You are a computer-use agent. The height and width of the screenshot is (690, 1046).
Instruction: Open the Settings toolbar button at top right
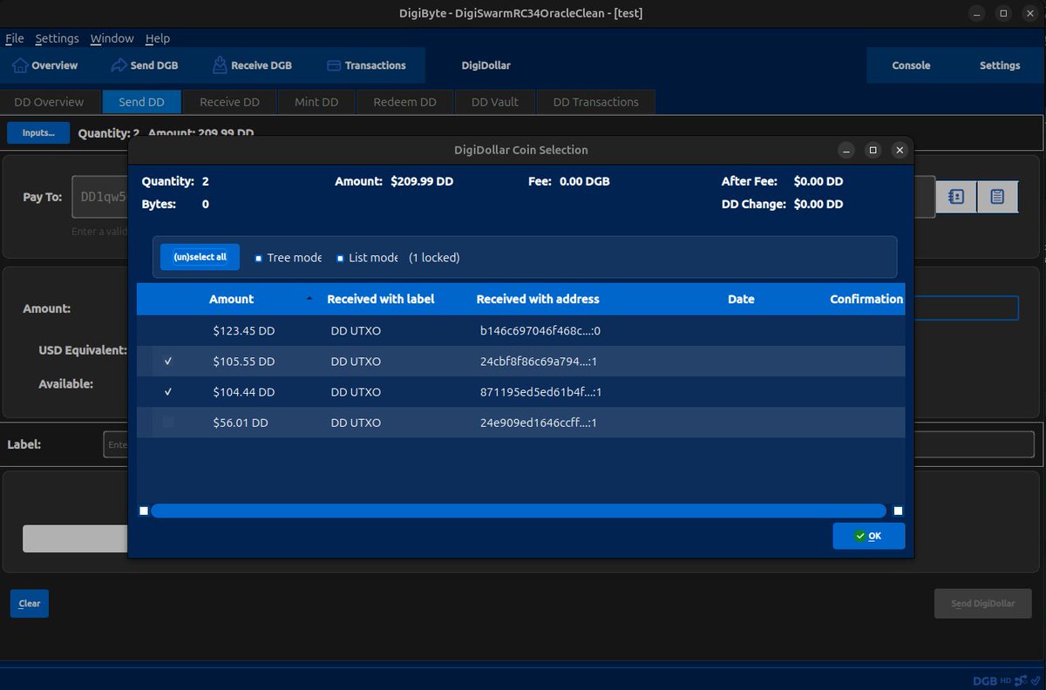pyautogui.click(x=1000, y=65)
